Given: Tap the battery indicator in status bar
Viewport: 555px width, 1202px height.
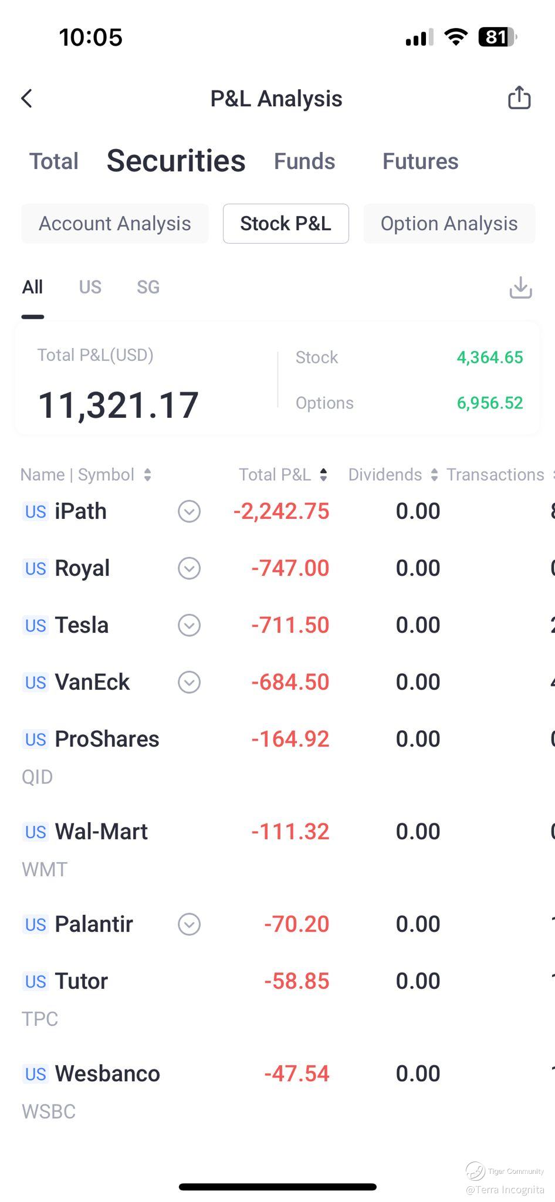Looking at the screenshot, I should pyautogui.click(x=498, y=37).
